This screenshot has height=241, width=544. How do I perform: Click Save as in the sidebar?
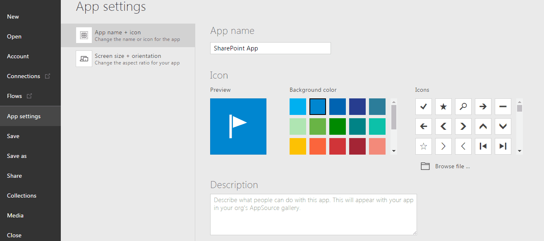(x=17, y=156)
